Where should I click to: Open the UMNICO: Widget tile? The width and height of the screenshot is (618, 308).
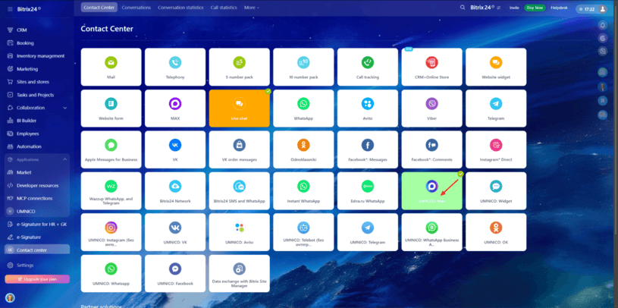click(x=496, y=191)
